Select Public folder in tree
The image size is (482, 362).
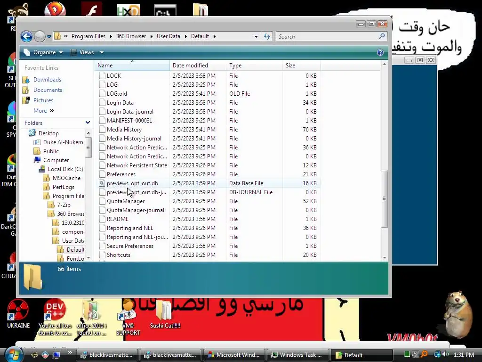point(51,151)
